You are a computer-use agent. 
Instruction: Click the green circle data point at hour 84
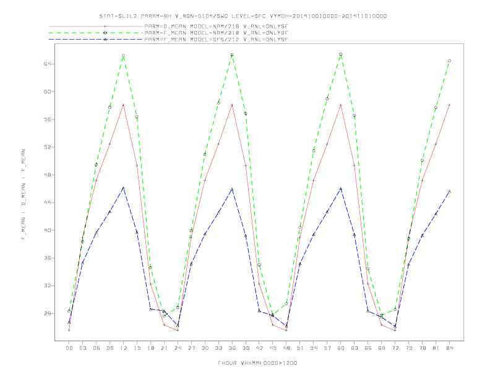pyautogui.click(x=449, y=61)
